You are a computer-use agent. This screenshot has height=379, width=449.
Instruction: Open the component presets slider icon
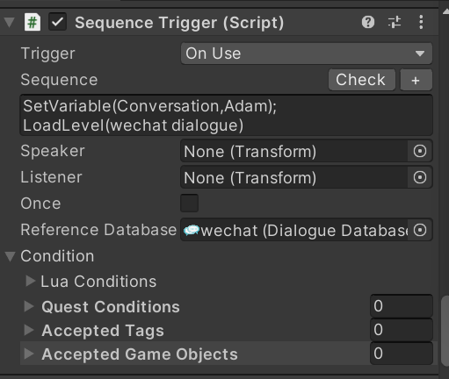pos(395,22)
